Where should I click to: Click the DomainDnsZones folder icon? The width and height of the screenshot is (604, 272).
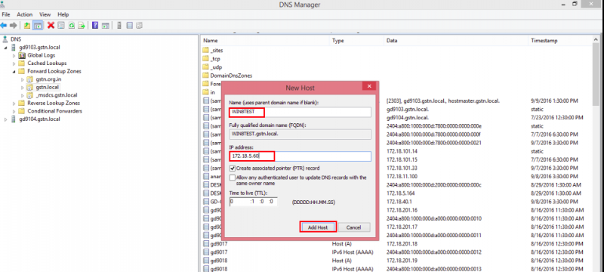[206, 76]
